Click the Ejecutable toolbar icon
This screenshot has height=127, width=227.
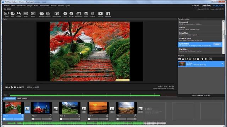(78, 14)
